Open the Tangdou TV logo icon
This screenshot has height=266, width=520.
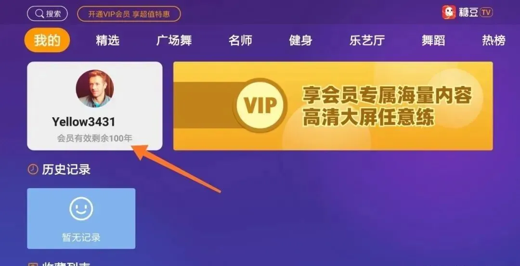pos(449,12)
